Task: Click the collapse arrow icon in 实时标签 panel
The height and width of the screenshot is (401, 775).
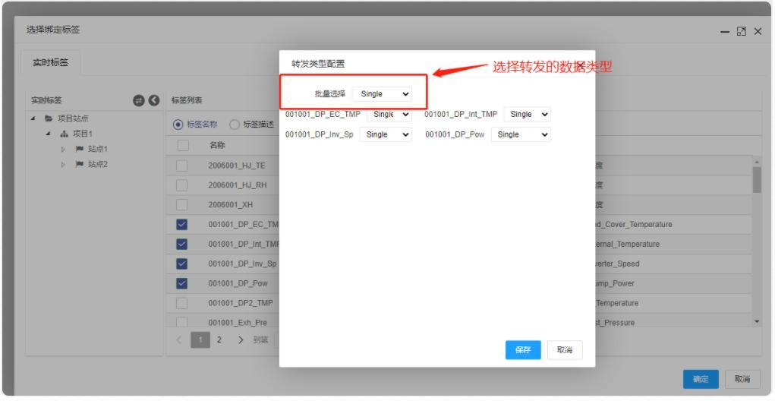Action: (154, 100)
